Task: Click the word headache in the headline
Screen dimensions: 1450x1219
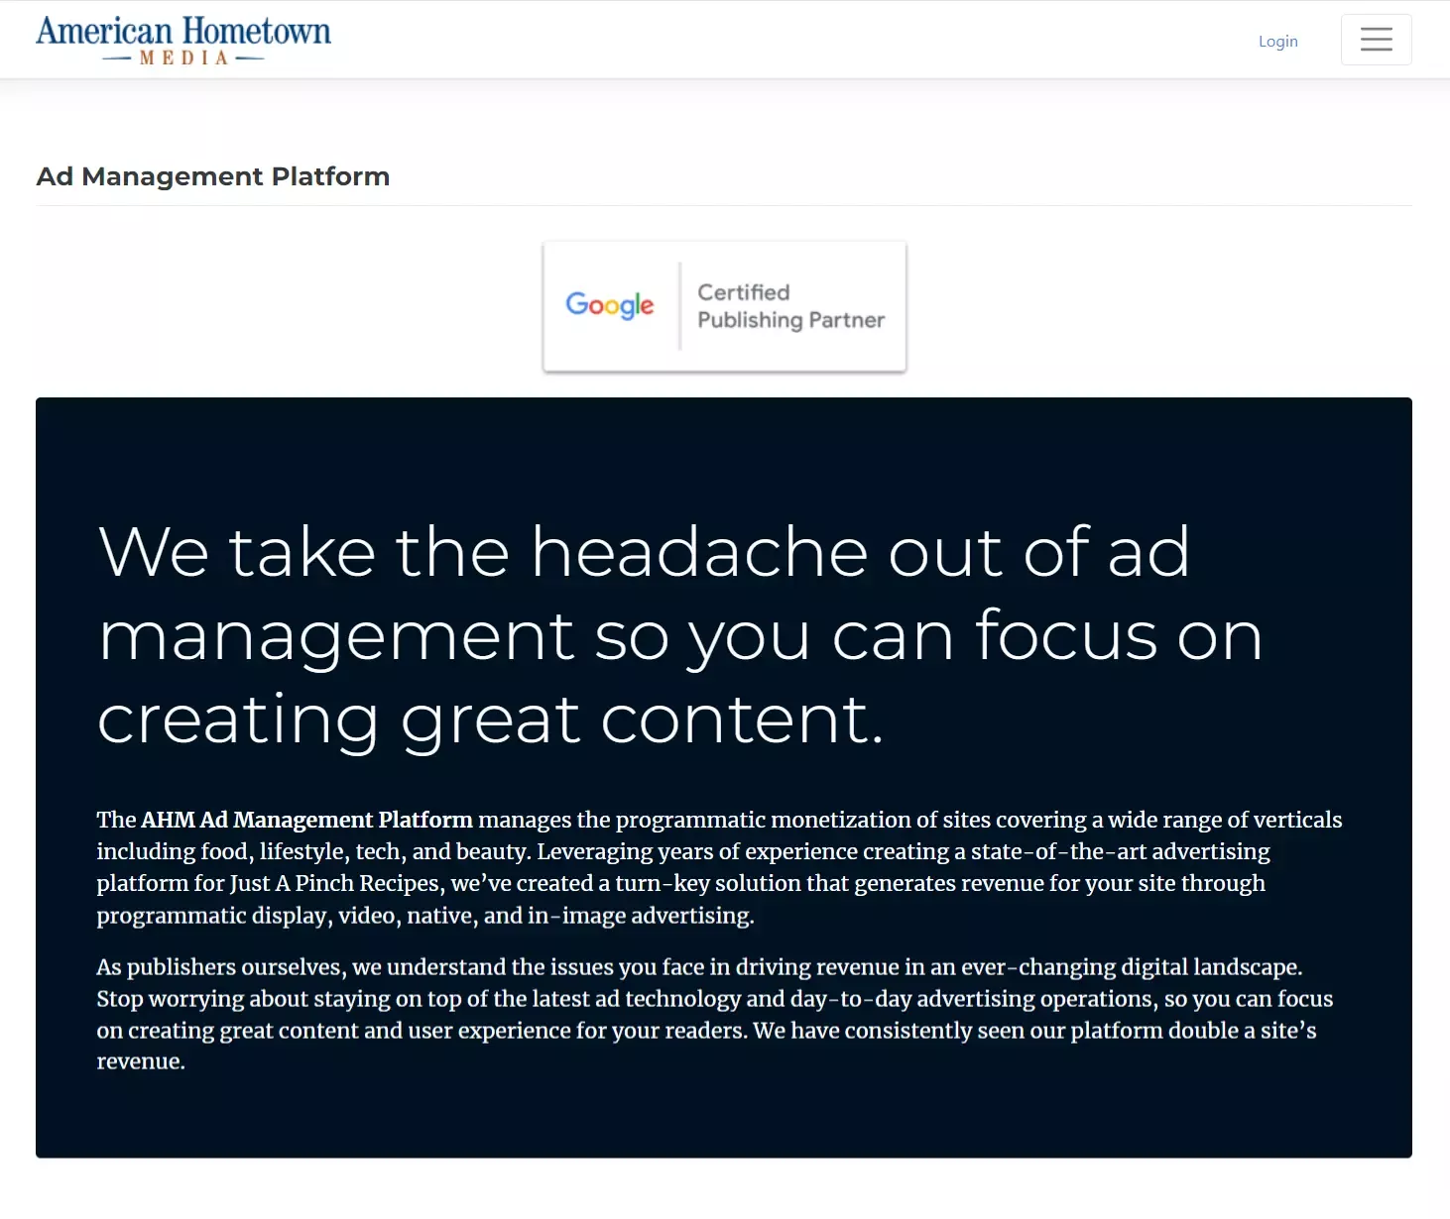Action: [699, 551]
